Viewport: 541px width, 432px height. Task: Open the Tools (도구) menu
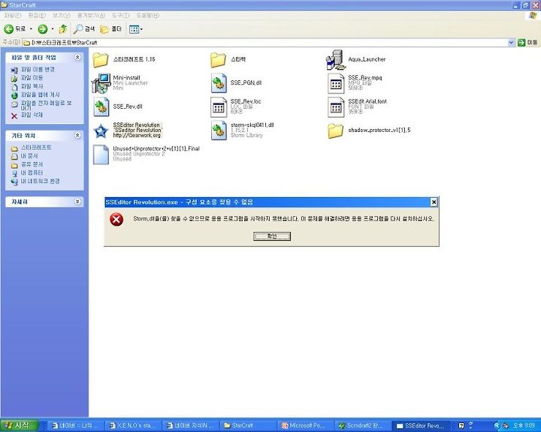pos(120,16)
